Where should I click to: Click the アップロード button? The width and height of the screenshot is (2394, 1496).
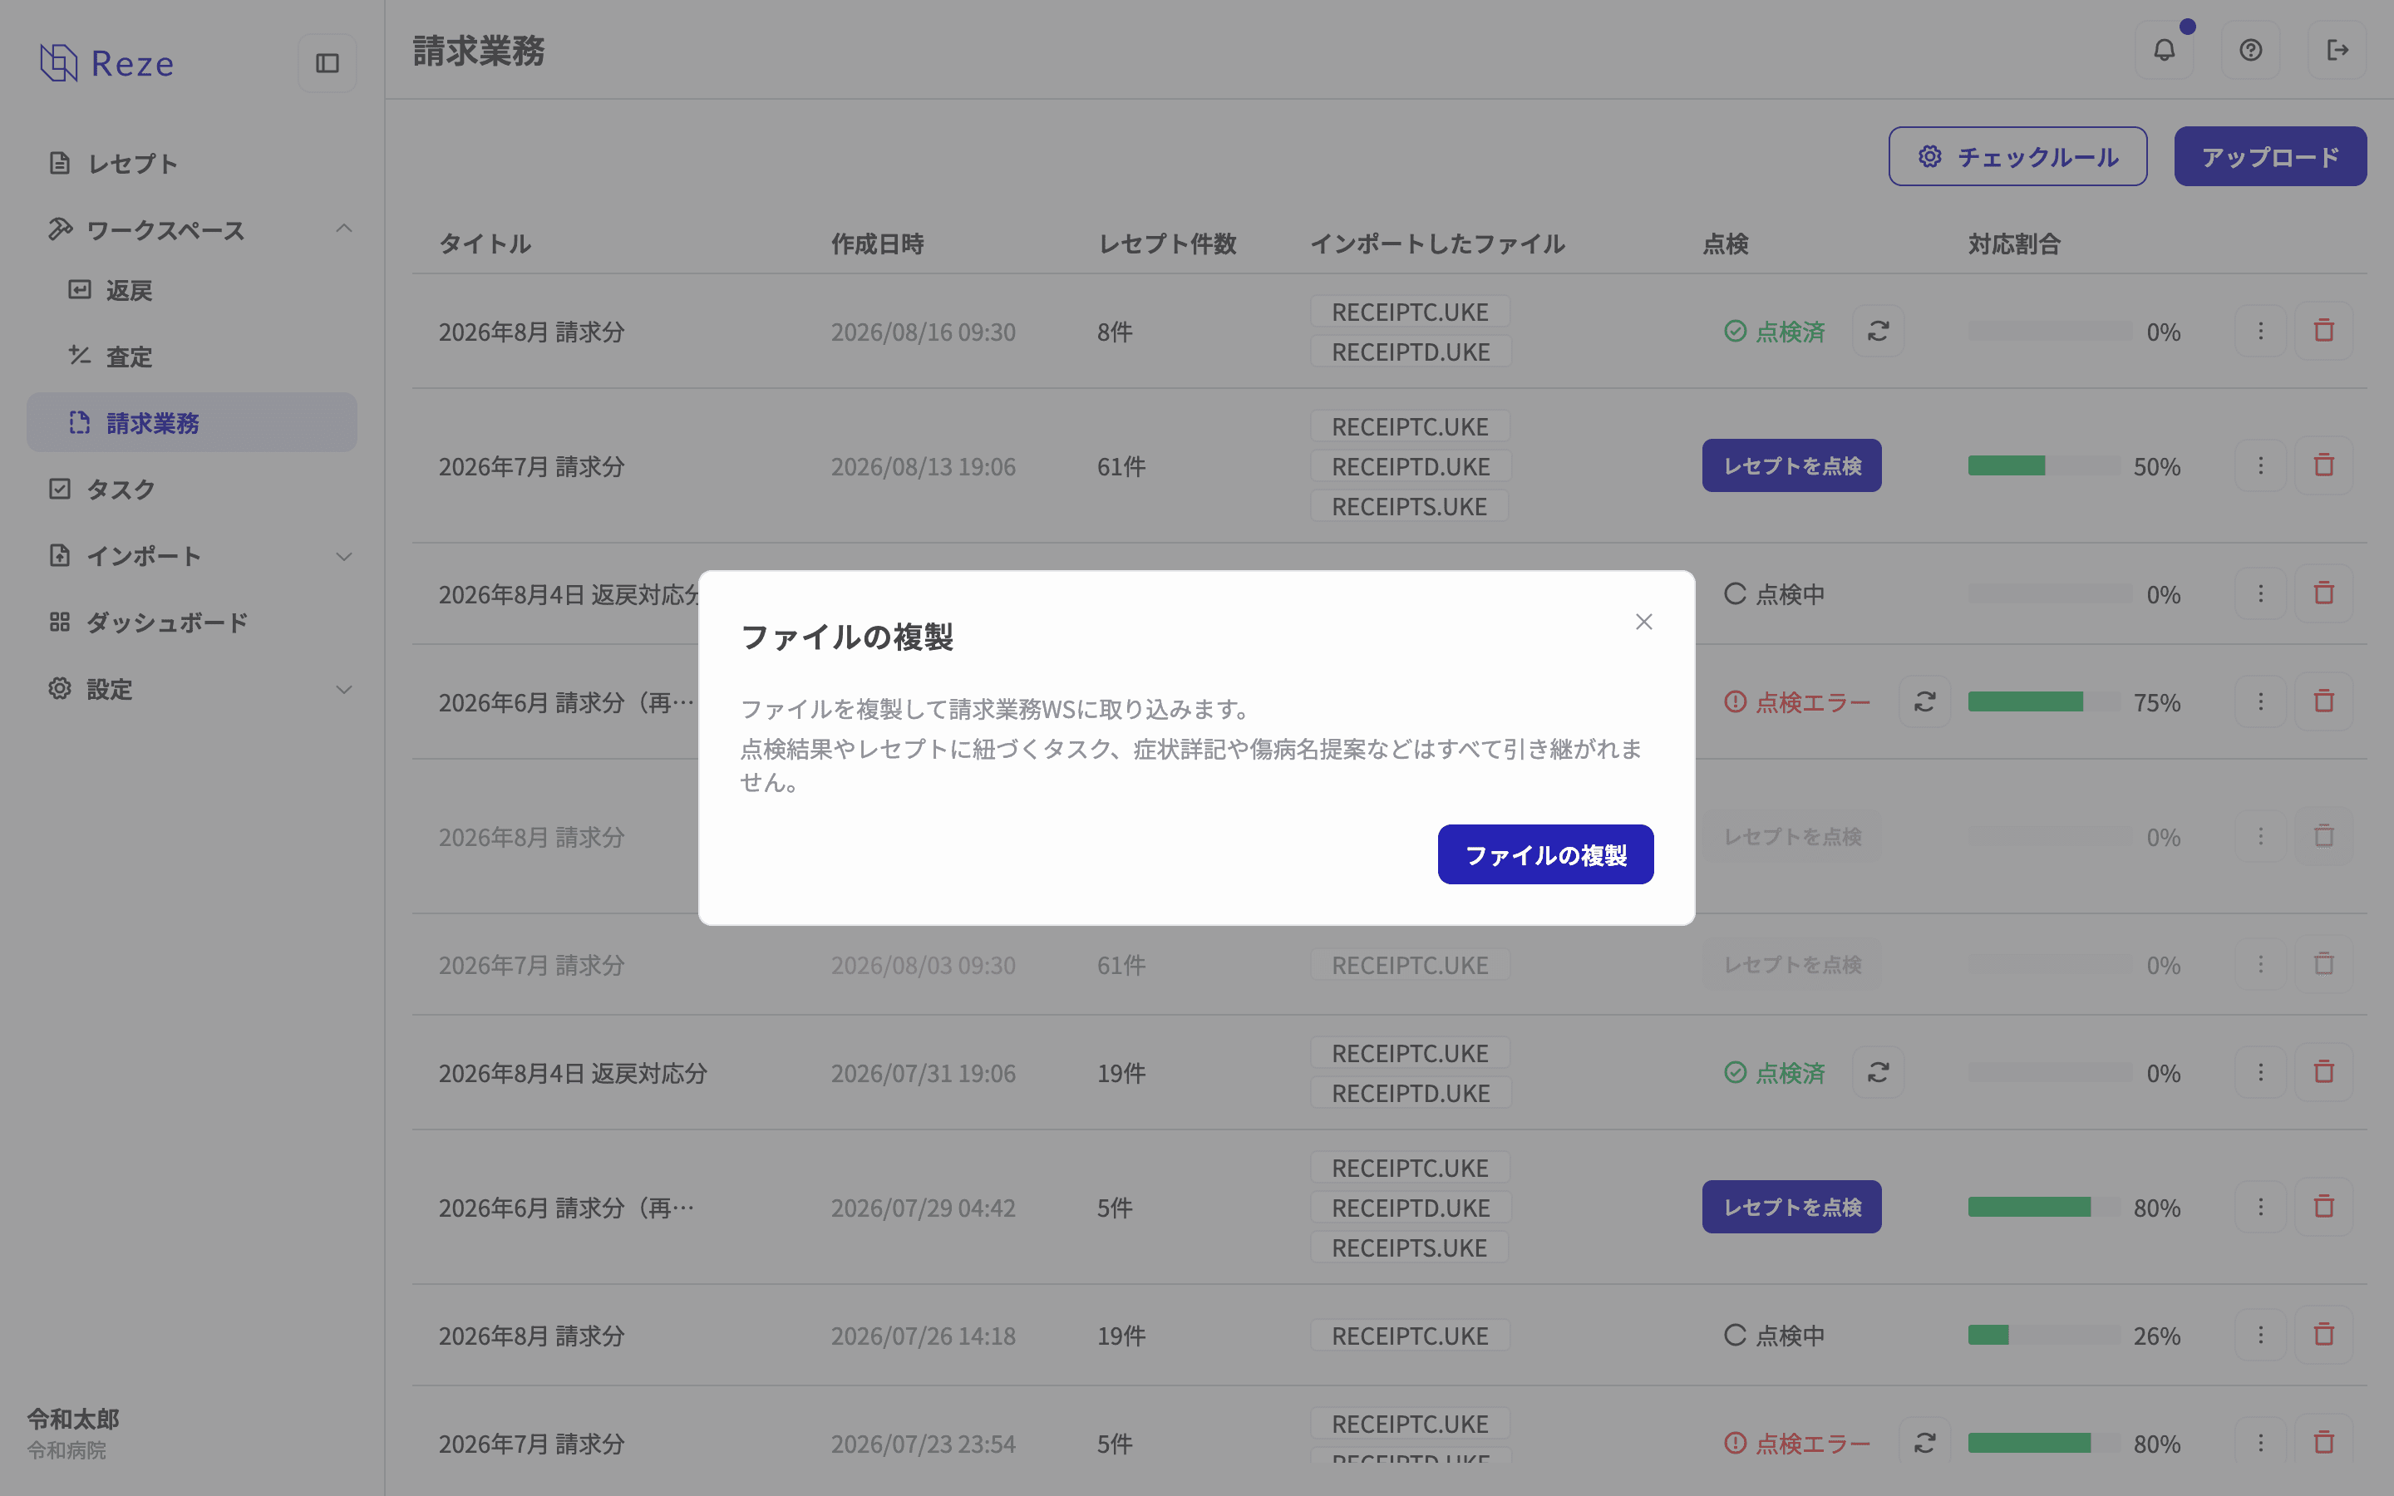(x=2269, y=156)
